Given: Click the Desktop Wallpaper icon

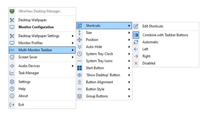Looking at the screenshot, I should click(x=12, y=20).
